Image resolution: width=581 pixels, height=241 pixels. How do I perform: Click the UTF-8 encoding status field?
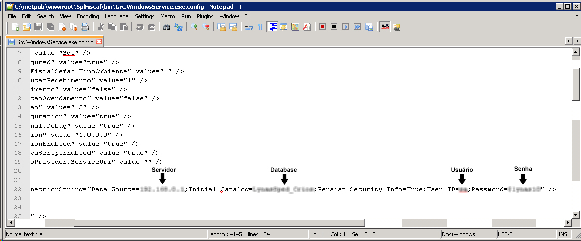tap(526, 234)
